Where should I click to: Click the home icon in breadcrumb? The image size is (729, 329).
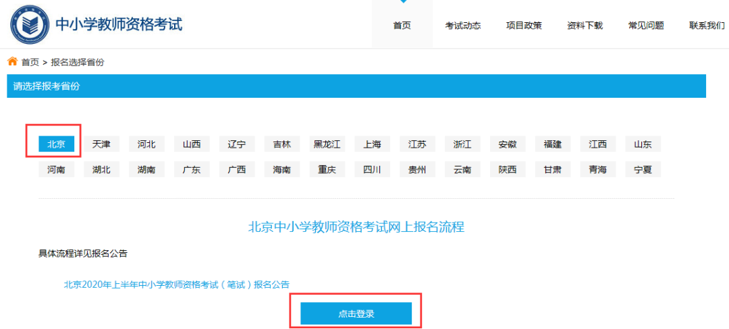tap(13, 61)
